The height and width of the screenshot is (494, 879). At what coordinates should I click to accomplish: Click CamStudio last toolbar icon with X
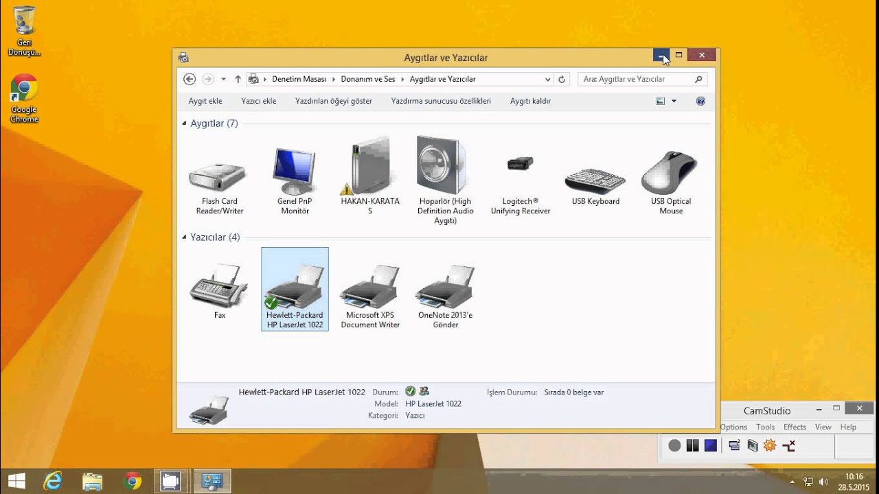pos(788,446)
